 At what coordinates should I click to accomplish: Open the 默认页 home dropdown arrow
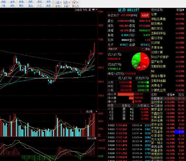click(x=78, y=2)
